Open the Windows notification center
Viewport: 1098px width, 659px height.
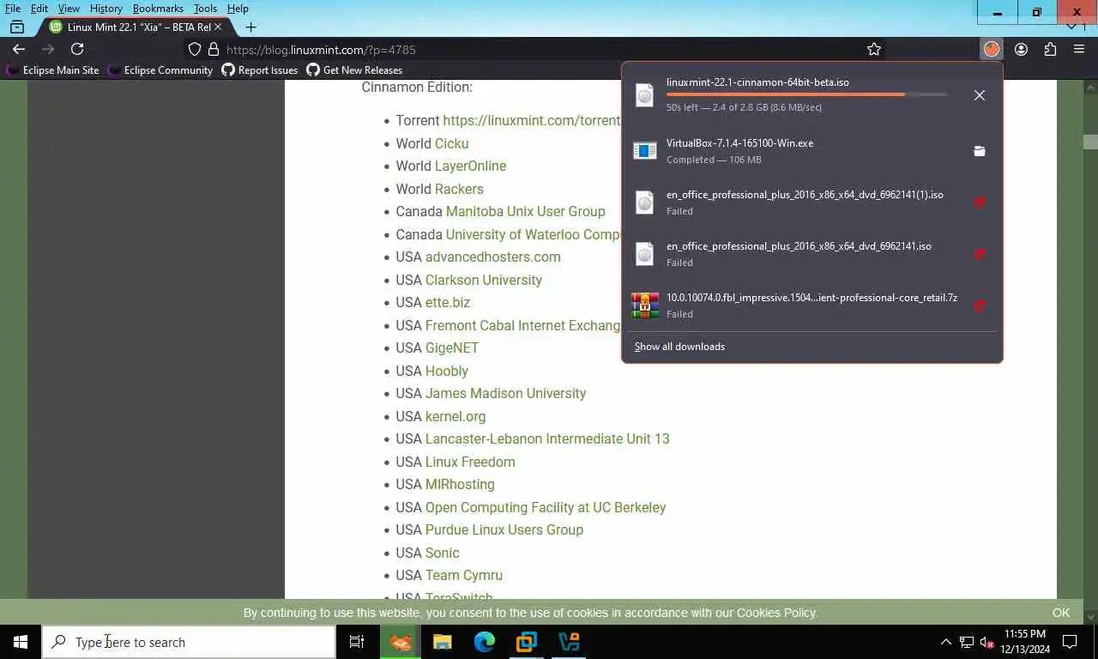point(1070,642)
